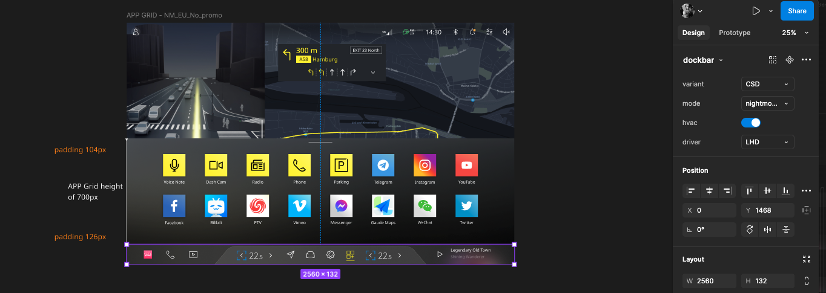Open the driver LHD dropdown
This screenshot has height=293, width=826.
(x=767, y=142)
